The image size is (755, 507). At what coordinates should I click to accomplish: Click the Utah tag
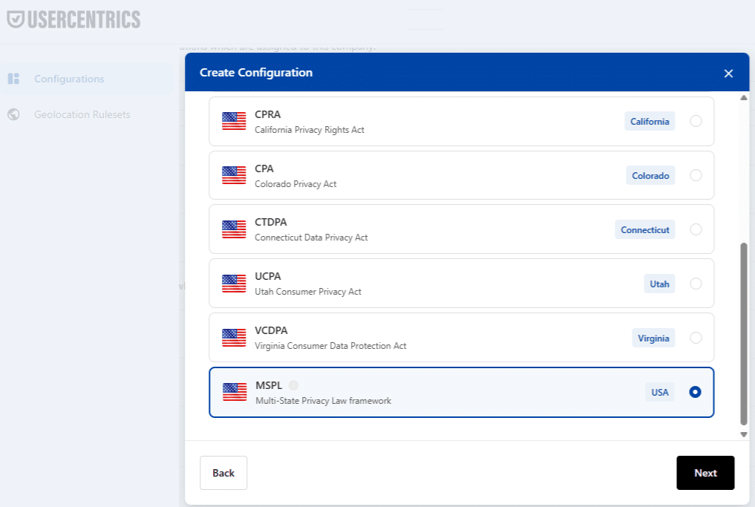(x=659, y=284)
